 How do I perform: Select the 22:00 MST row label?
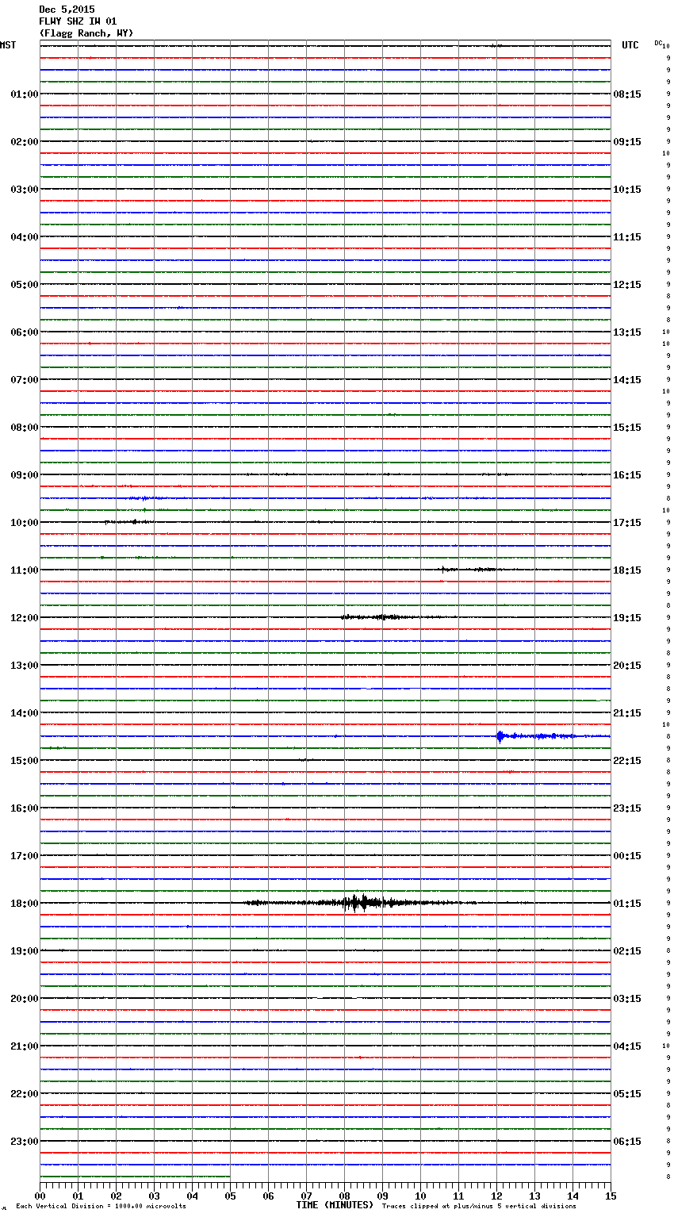24,1094
